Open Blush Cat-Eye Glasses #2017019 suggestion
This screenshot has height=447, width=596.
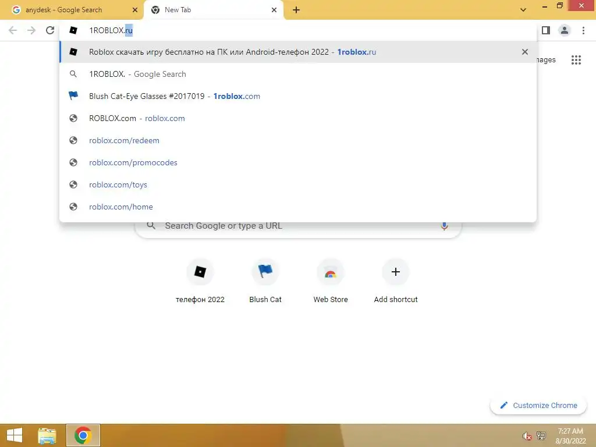299,96
